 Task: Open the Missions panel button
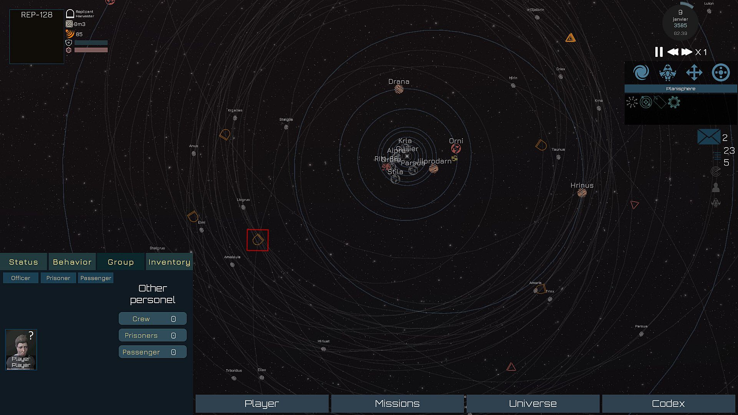coord(397,403)
